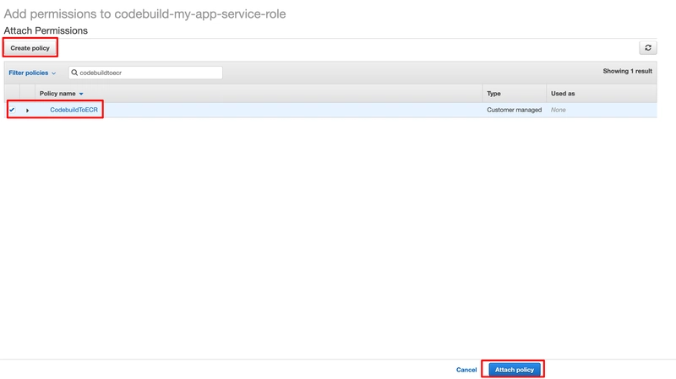Click the empty header cell above the checkbox

pos(12,94)
